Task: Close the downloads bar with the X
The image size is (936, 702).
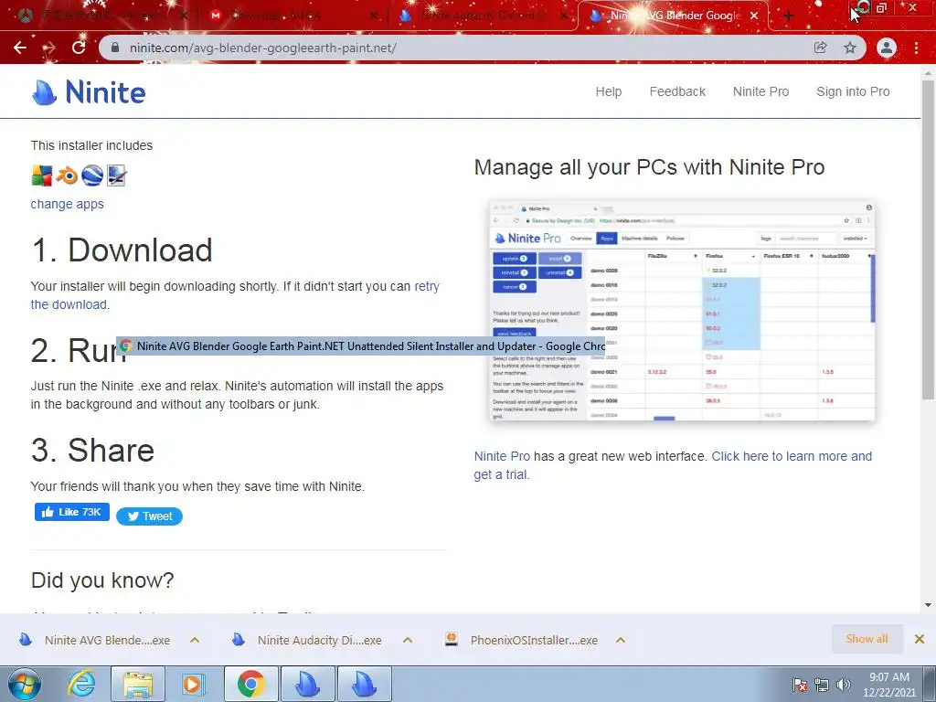Action: [x=920, y=639]
